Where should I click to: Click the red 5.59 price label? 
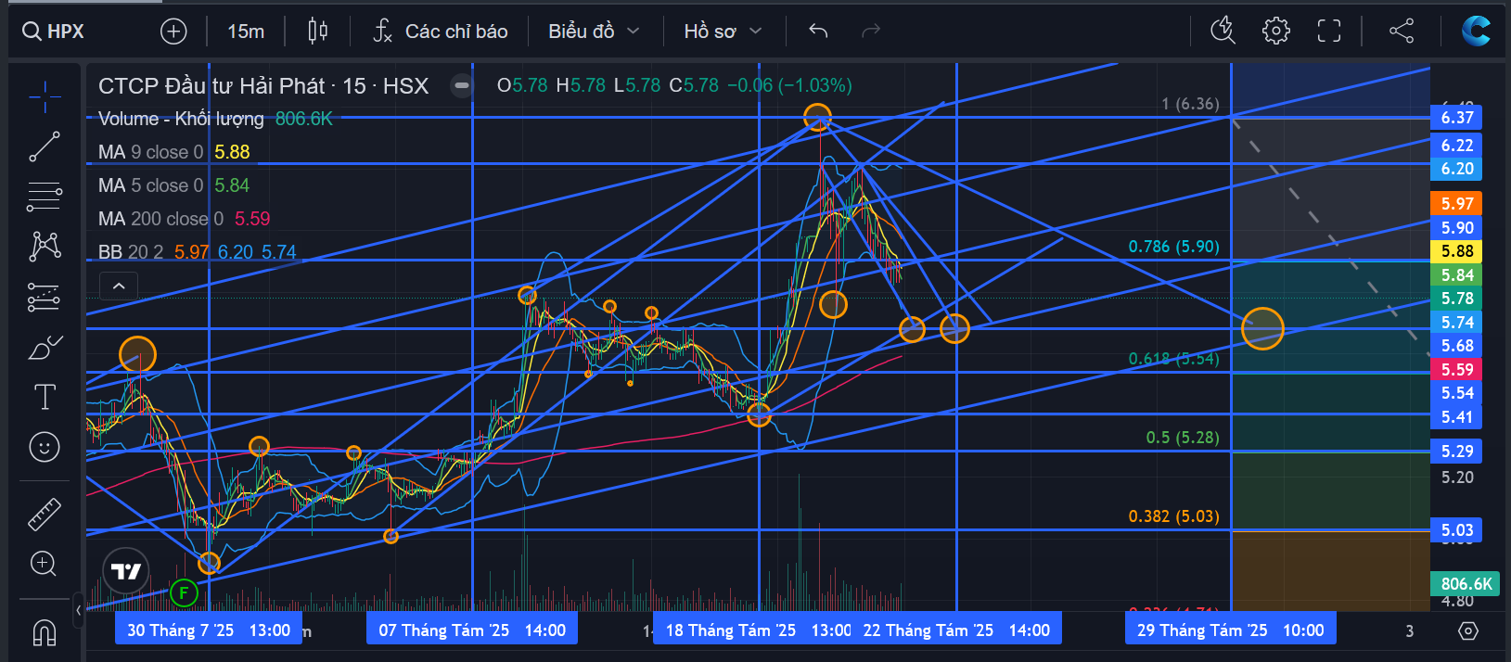pyautogui.click(x=1457, y=370)
